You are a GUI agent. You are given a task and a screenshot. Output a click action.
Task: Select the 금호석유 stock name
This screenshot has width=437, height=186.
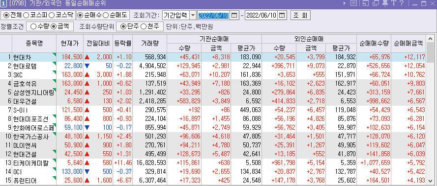[25, 83]
